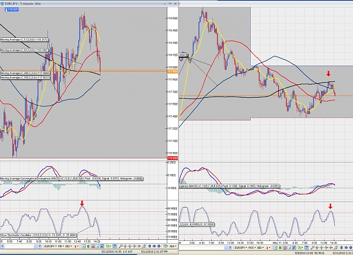The width and height of the screenshot is (353, 255).
Task: Click the second horizontal zoom icon in left toolbar
Action: (x=130, y=246)
